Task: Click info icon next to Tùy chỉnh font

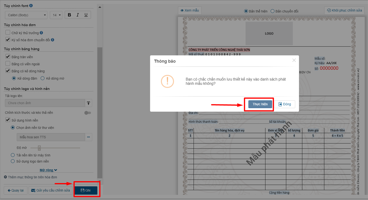Action: (31, 6)
